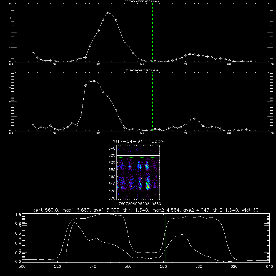276x276 pixels.
Task: Select the 2017-04-30T12:08:24 title above the spectrogram
Action: coord(138,141)
